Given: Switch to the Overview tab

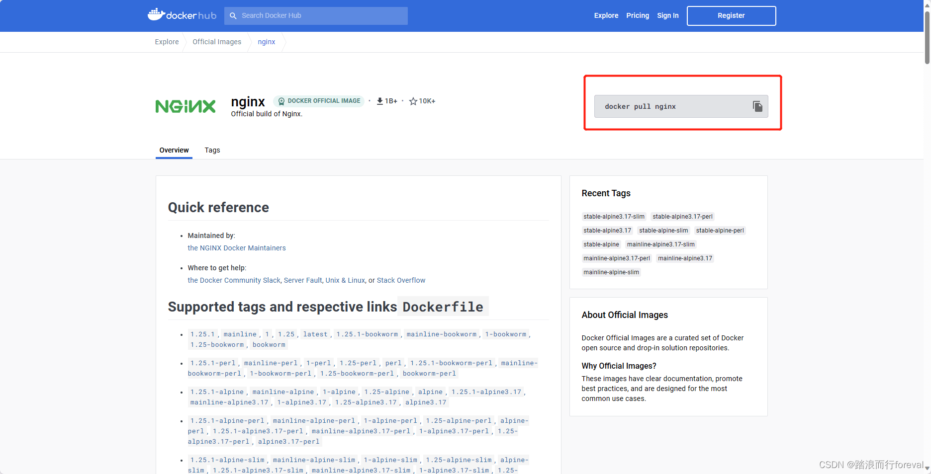Looking at the screenshot, I should pyautogui.click(x=174, y=150).
